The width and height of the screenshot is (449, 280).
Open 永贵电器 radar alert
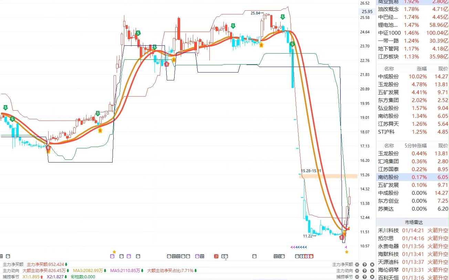coord(413,246)
